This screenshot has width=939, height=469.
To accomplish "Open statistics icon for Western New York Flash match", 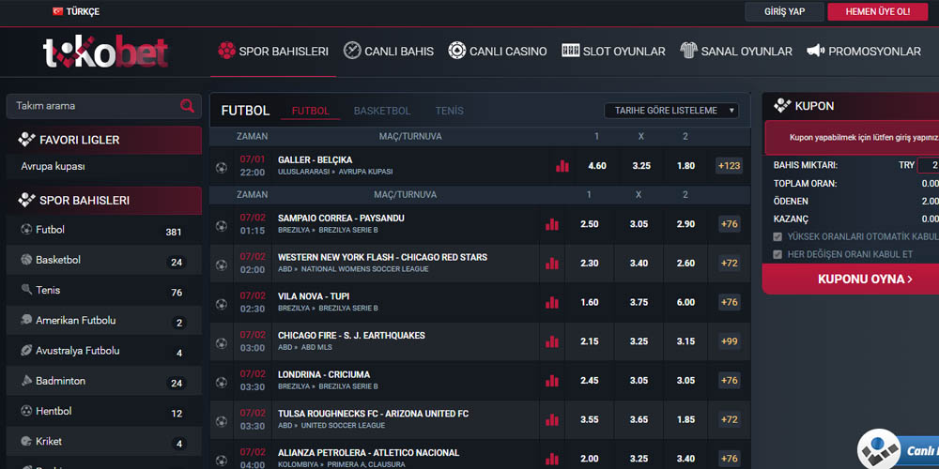I will [x=551, y=264].
